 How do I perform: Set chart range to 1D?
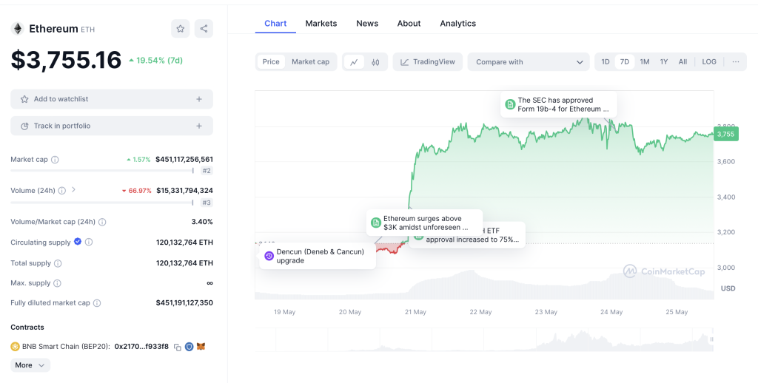[606, 62]
